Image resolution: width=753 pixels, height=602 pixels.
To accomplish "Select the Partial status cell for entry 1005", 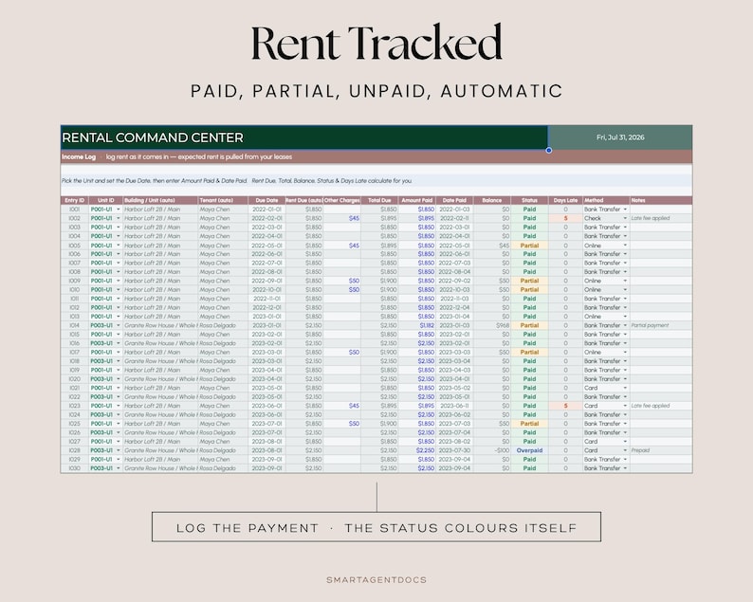I will point(529,246).
